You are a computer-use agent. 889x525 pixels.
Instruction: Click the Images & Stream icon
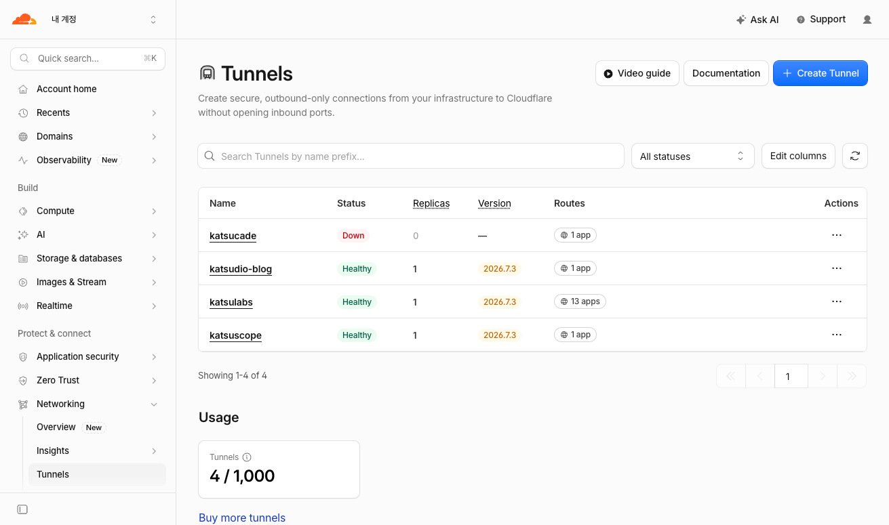click(23, 282)
